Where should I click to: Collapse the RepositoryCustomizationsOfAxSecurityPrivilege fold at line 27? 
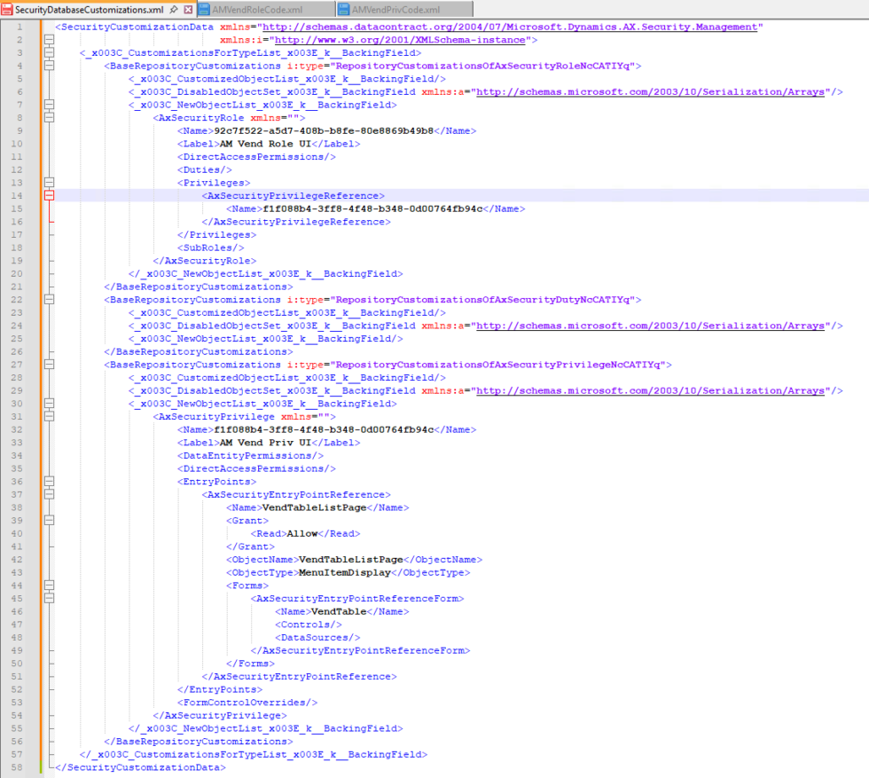[x=48, y=364]
